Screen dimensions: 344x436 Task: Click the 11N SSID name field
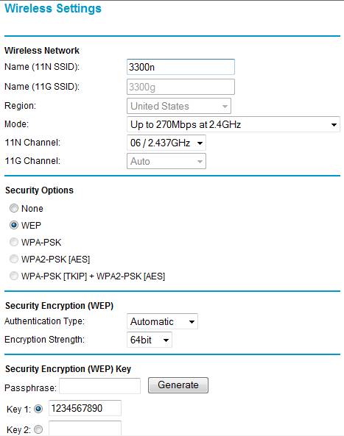(x=180, y=67)
